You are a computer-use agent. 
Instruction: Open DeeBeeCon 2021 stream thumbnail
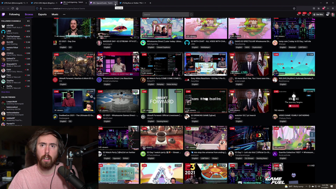tap(74, 101)
